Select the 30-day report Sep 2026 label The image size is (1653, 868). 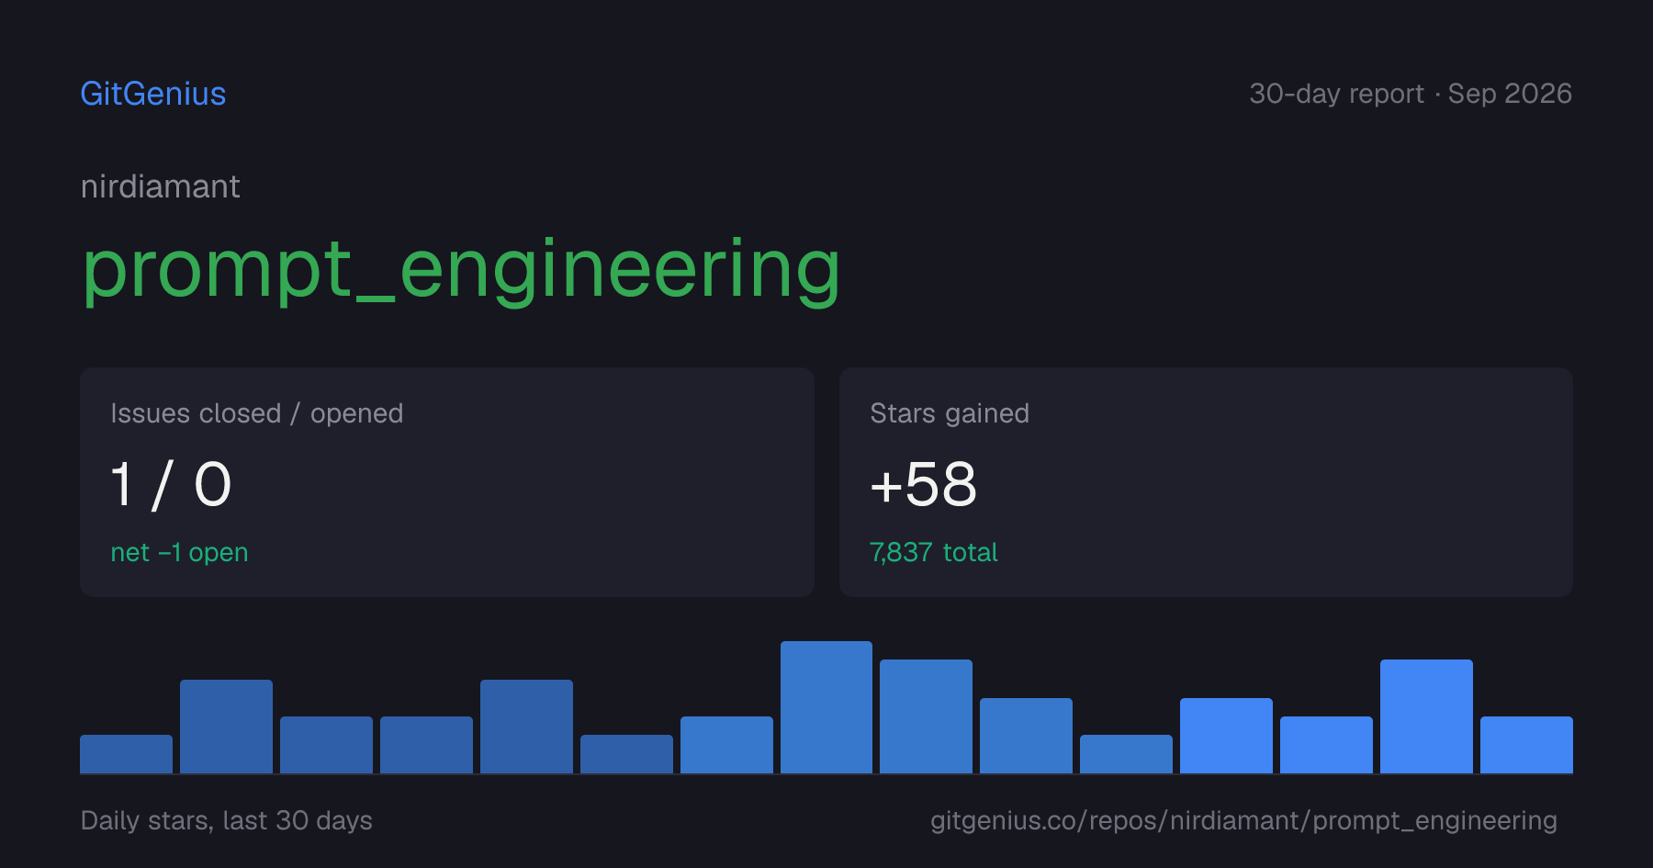[1411, 94]
